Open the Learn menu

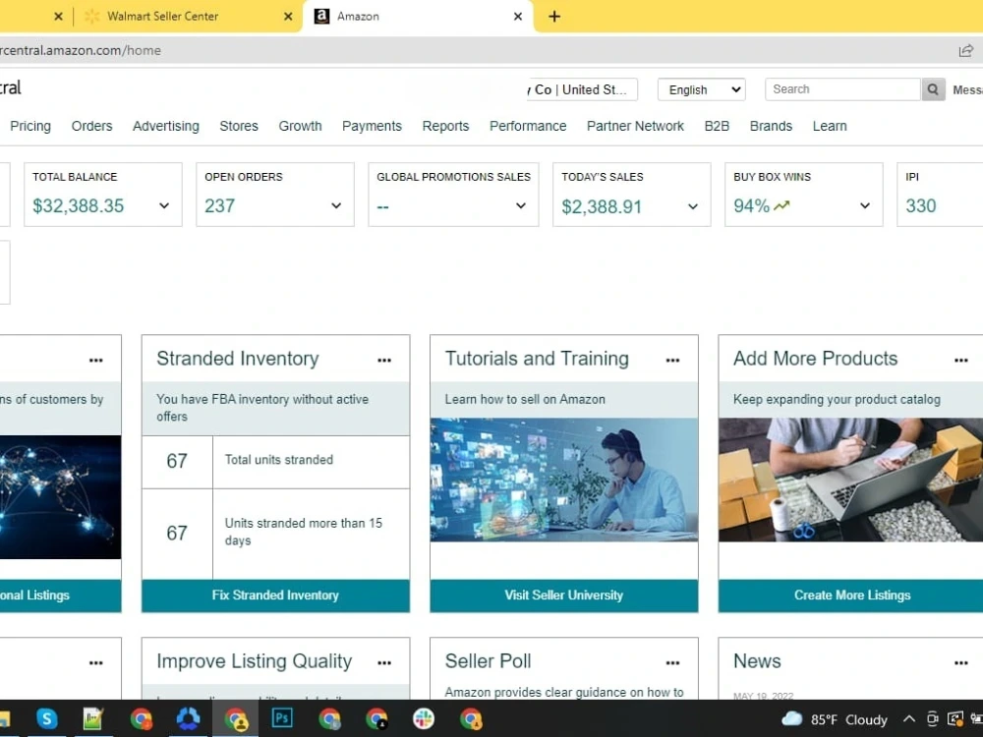830,126
